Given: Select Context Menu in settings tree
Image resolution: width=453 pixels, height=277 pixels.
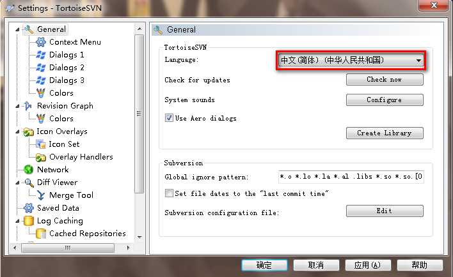Looking at the screenshot, I should click(75, 42).
